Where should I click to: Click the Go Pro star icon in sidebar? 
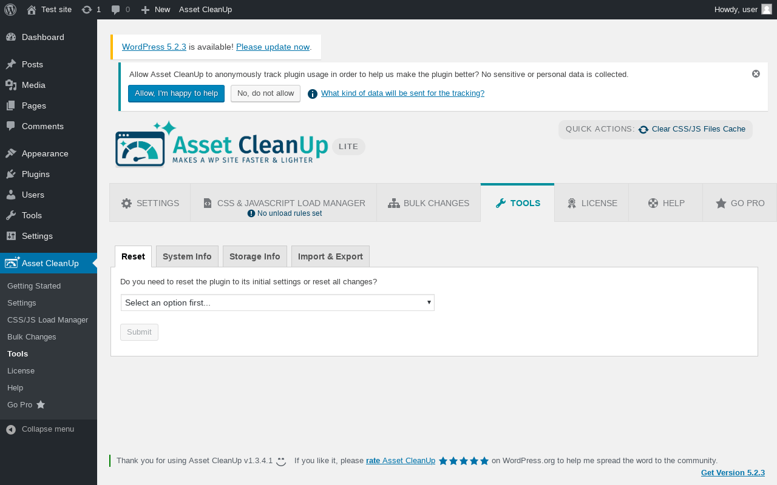point(41,404)
